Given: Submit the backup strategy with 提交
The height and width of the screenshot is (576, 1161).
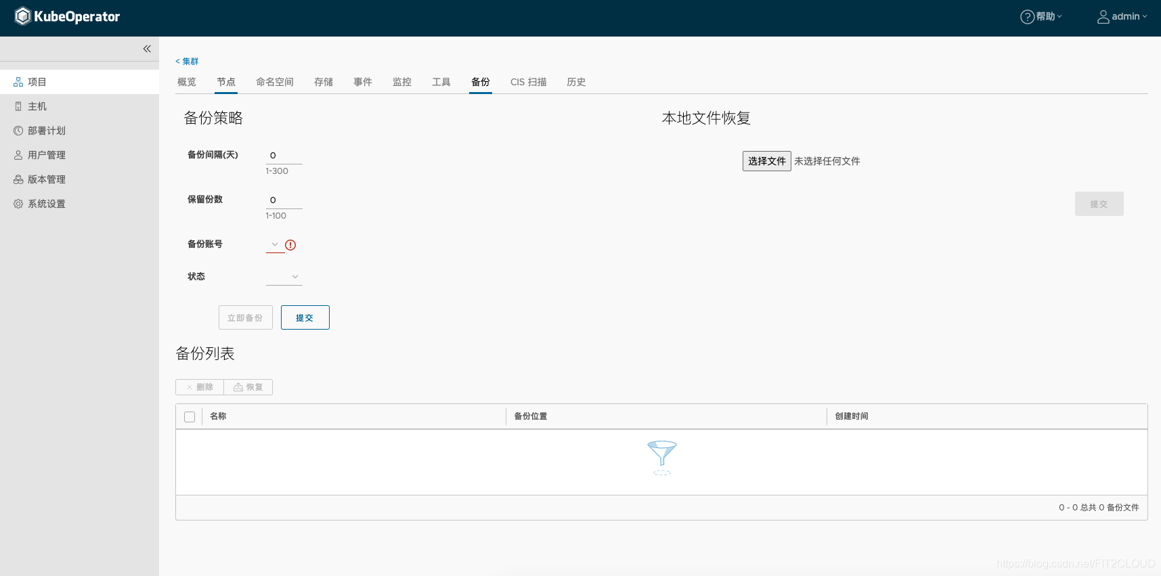Looking at the screenshot, I should (x=305, y=317).
